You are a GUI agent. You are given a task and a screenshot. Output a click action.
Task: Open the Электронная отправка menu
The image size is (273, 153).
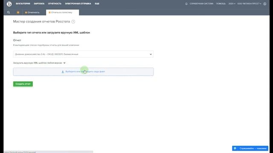pos(78,4)
